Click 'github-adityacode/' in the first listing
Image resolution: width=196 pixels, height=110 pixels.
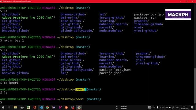(77, 31)
